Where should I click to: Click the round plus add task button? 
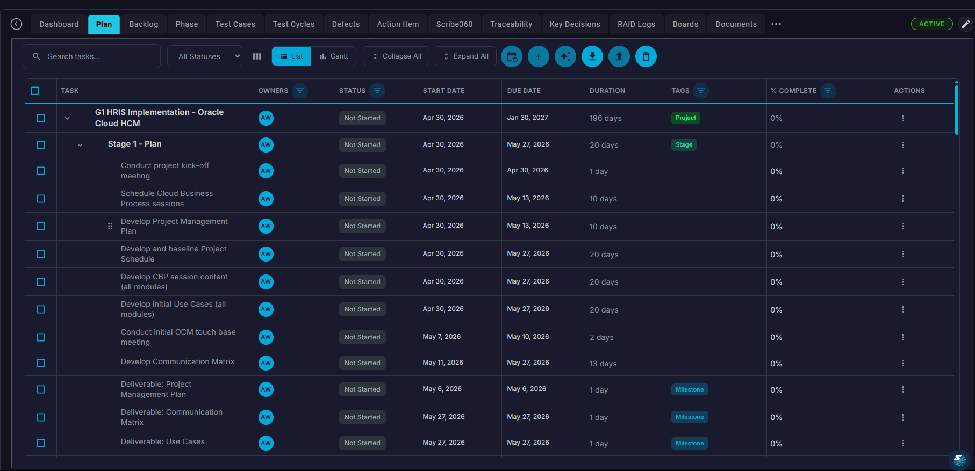539,56
